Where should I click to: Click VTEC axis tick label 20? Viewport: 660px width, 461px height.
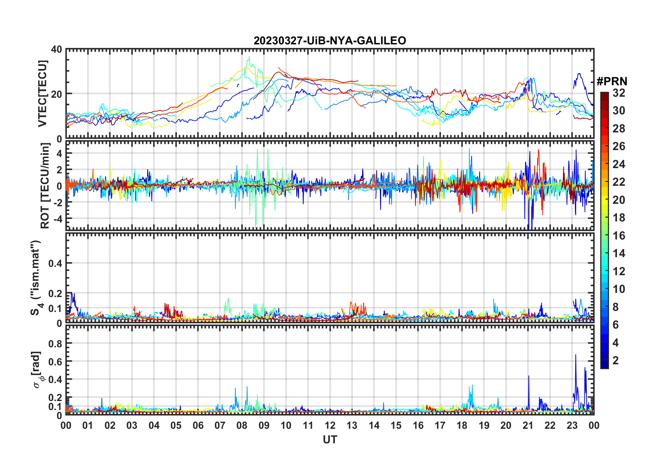(x=57, y=94)
